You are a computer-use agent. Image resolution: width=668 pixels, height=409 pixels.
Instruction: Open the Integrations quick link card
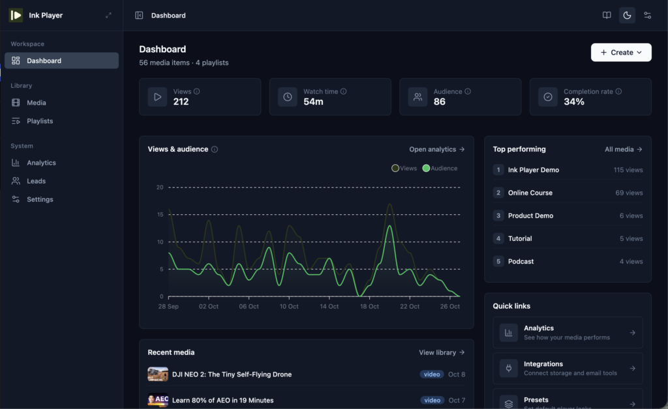point(568,369)
